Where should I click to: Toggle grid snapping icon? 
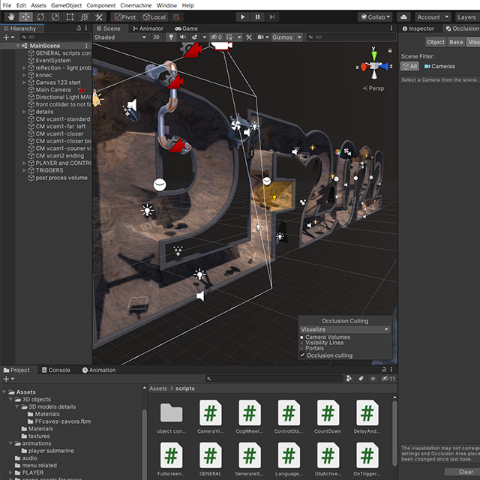point(176,17)
